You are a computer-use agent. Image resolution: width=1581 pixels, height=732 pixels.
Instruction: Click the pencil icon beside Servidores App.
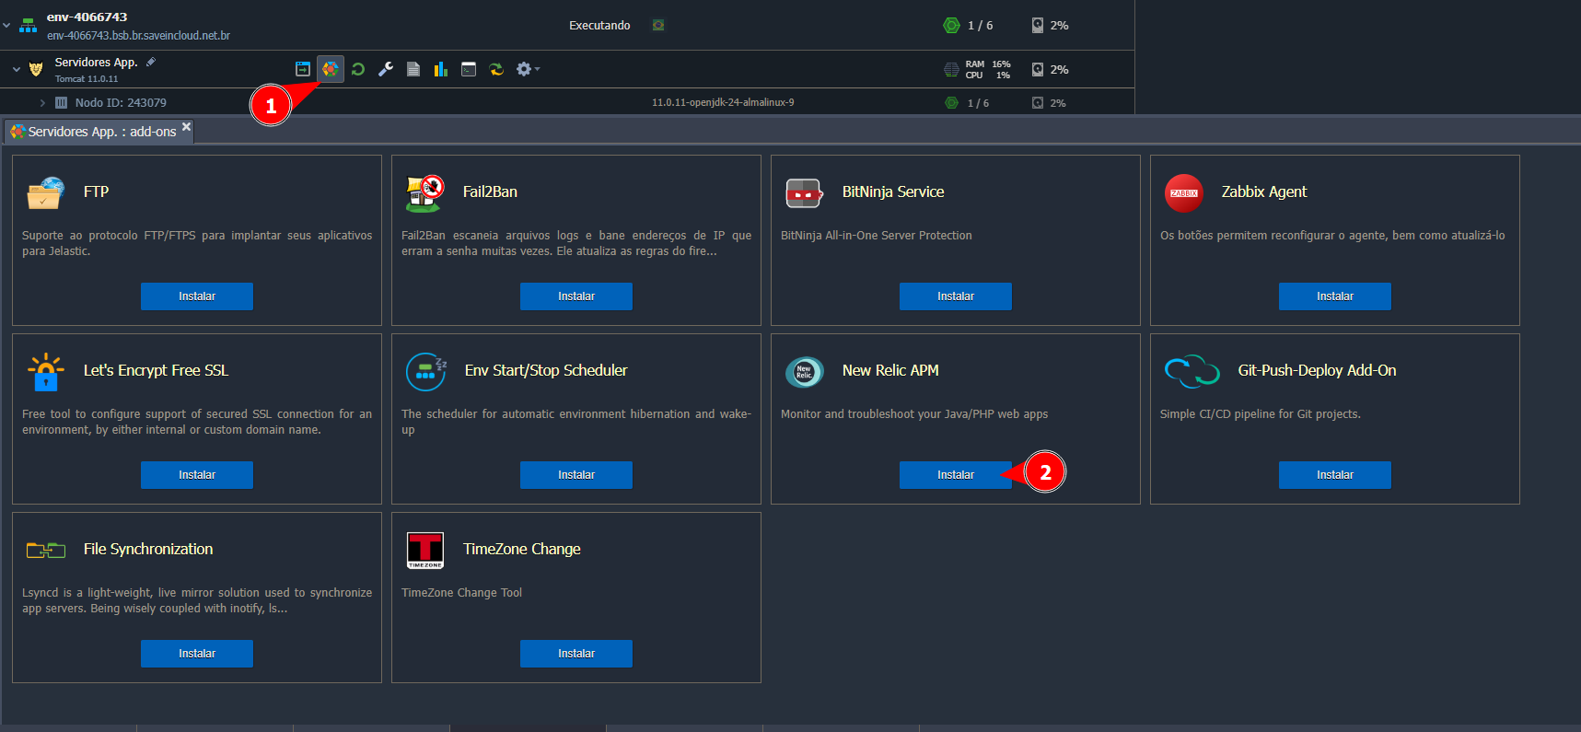151,62
